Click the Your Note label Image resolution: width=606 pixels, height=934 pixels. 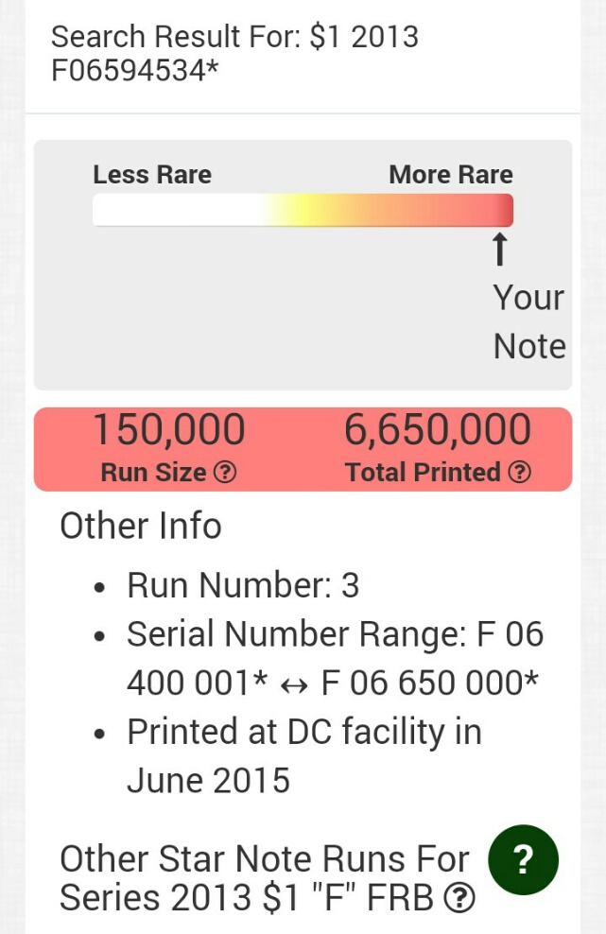(529, 321)
